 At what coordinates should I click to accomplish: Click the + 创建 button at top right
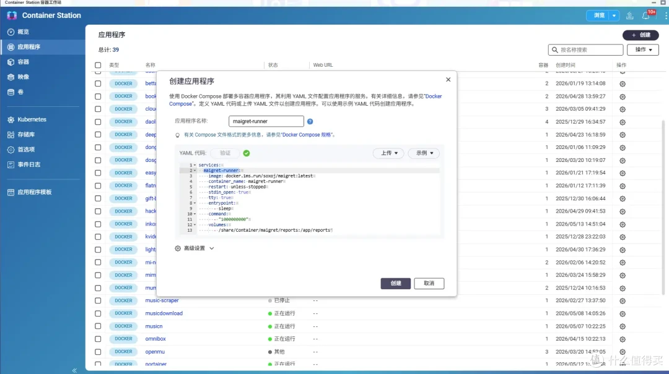pyautogui.click(x=641, y=35)
